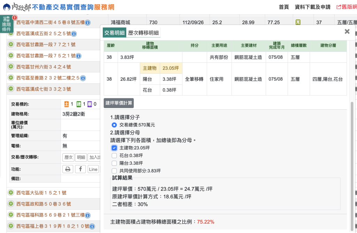
Task: Switch to the 歷次轉移明細 tab
Action: click(x=143, y=33)
